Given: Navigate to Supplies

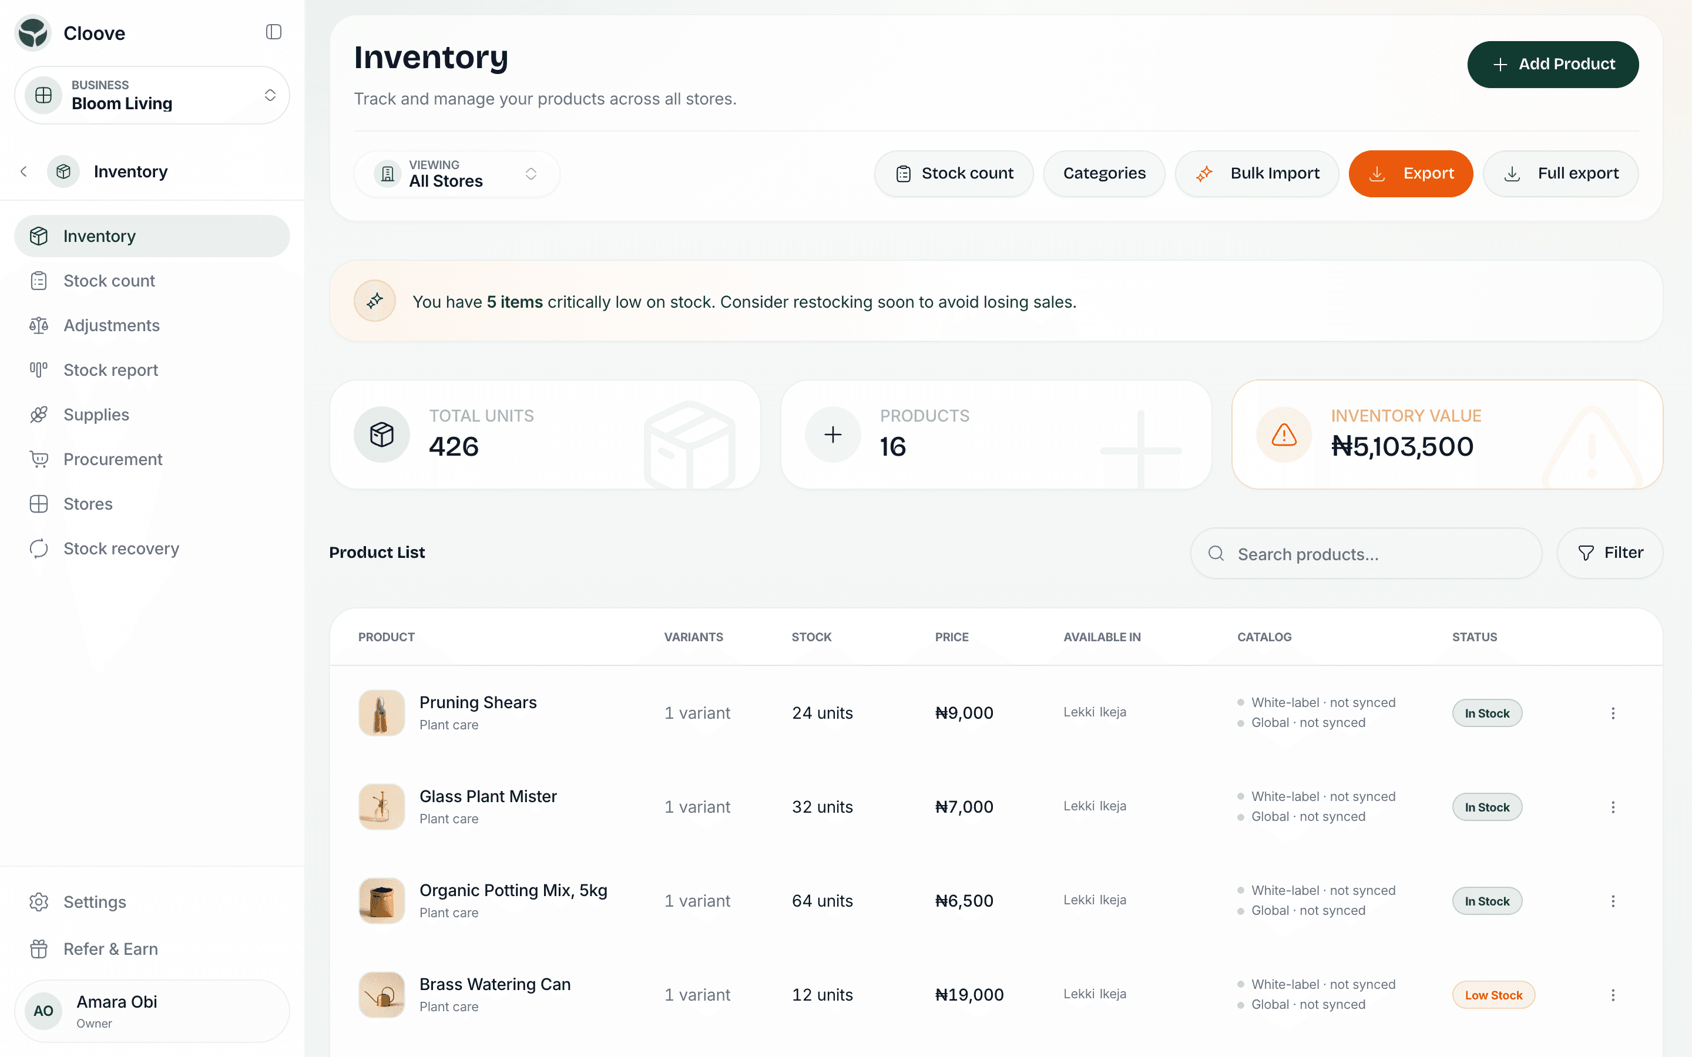Looking at the screenshot, I should [152, 415].
